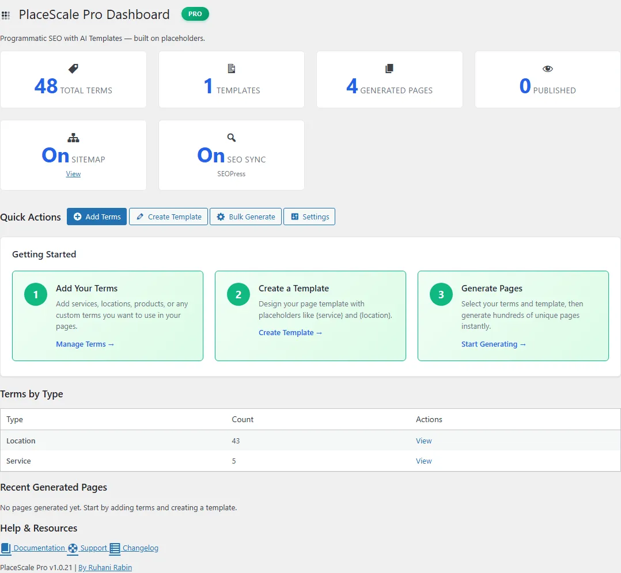Click the document icon on Templates card
Image resolution: width=621 pixels, height=573 pixels.
coord(231,68)
